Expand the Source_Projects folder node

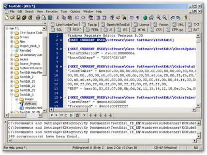pos(12,64)
